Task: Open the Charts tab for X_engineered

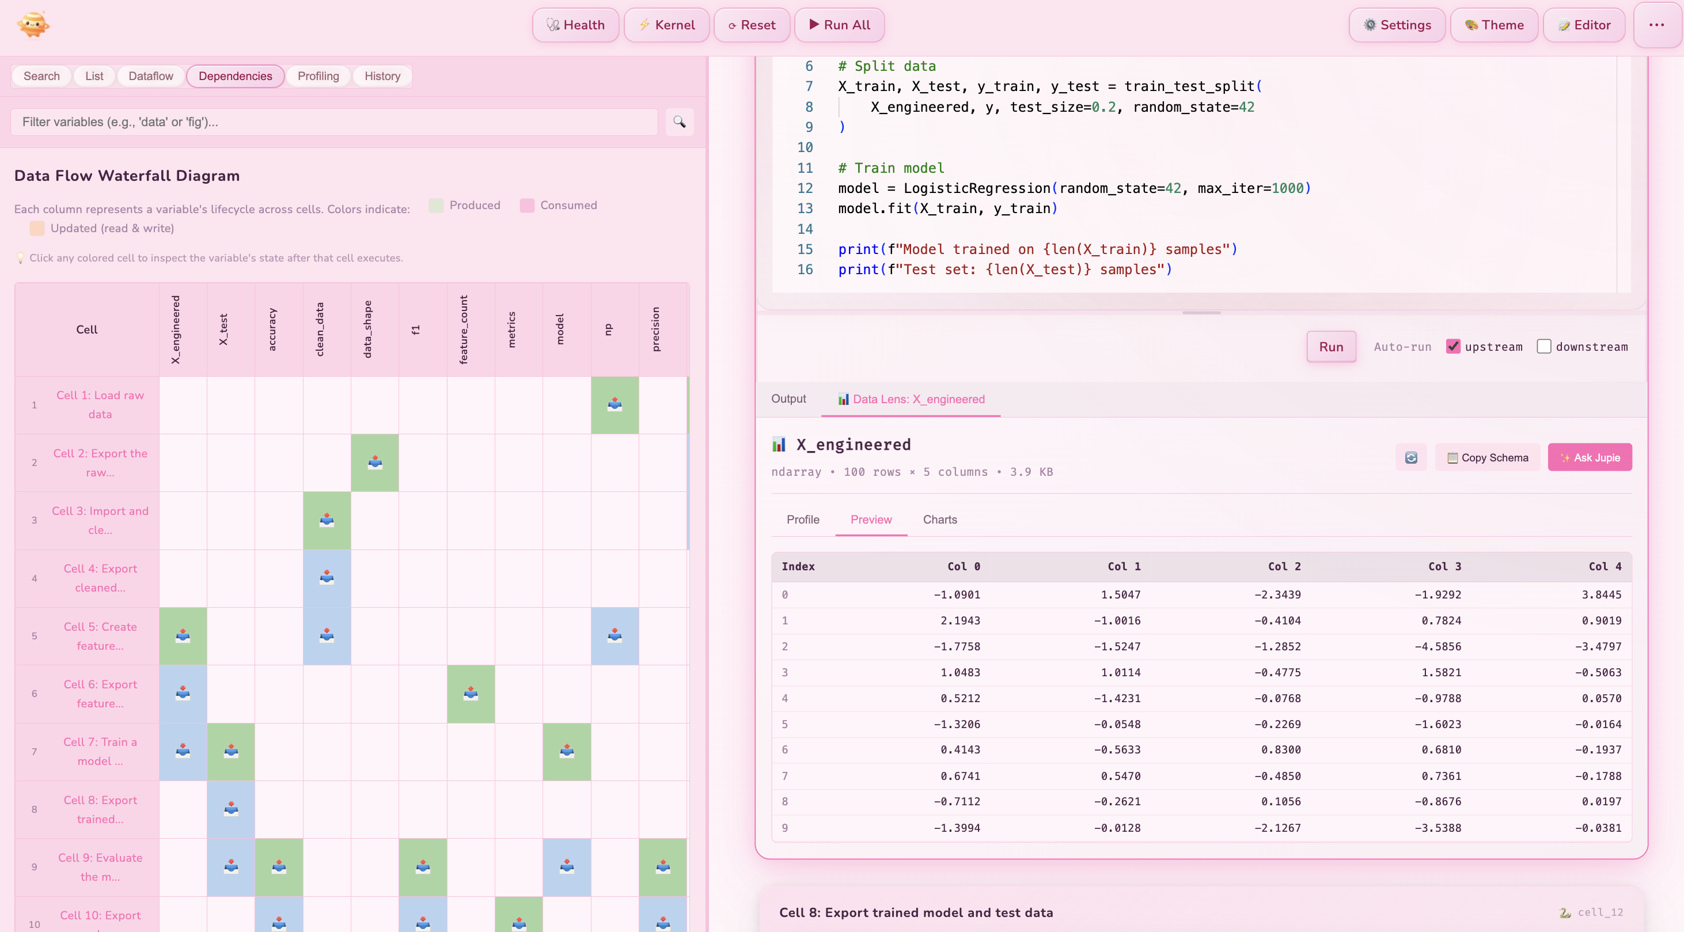Action: click(939, 520)
